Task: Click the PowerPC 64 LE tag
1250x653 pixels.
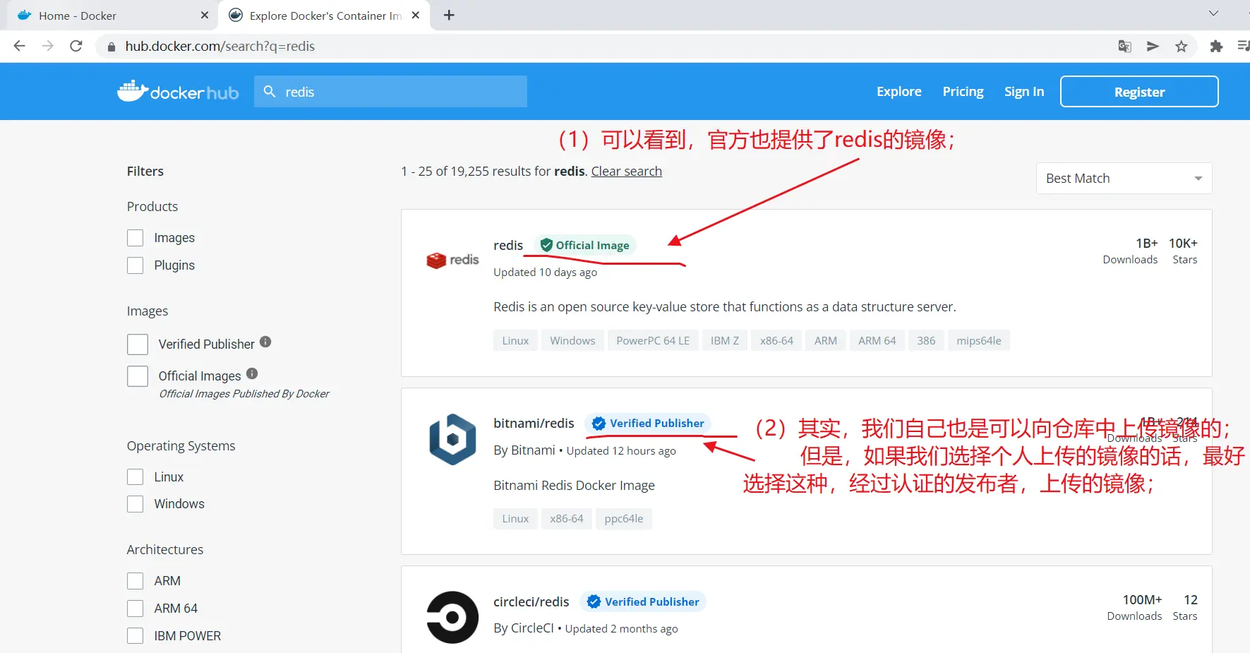Action: [653, 341]
